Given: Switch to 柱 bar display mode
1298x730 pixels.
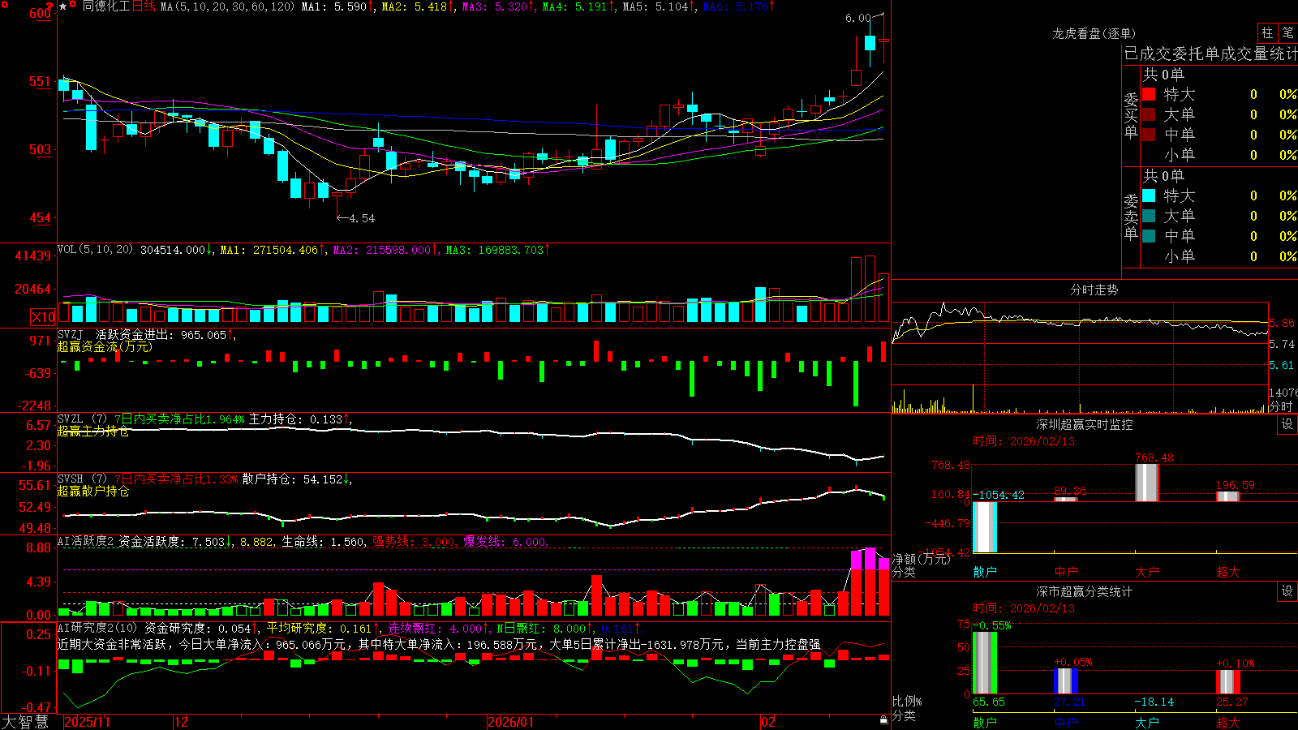Looking at the screenshot, I should click(1267, 33).
